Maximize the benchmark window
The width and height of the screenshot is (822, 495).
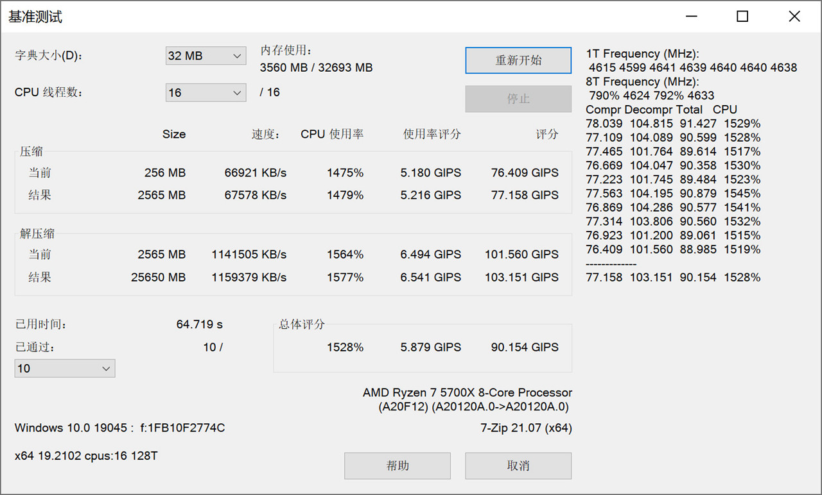point(742,17)
